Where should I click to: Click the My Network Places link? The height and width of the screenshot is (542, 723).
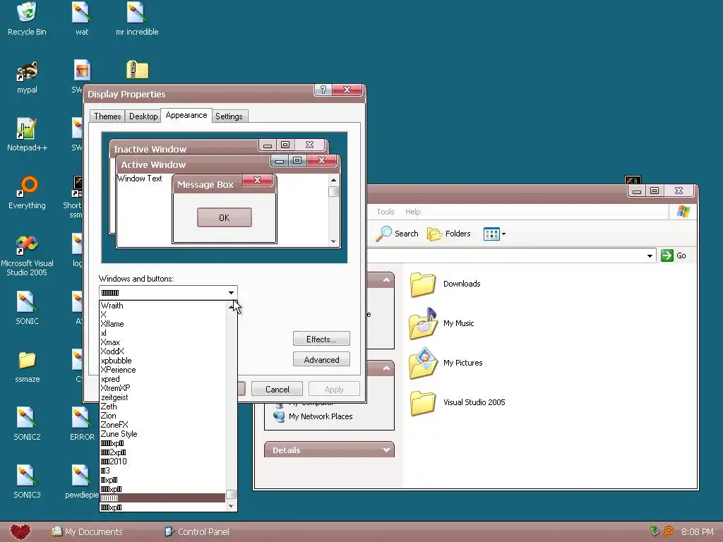pos(313,416)
